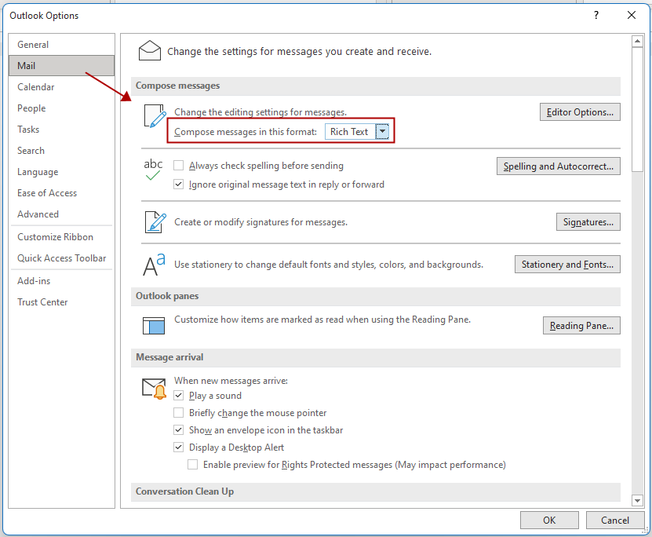Viewport: 652px width, 537px height.
Task: Open Stationery and Fonts dialog
Action: point(567,265)
